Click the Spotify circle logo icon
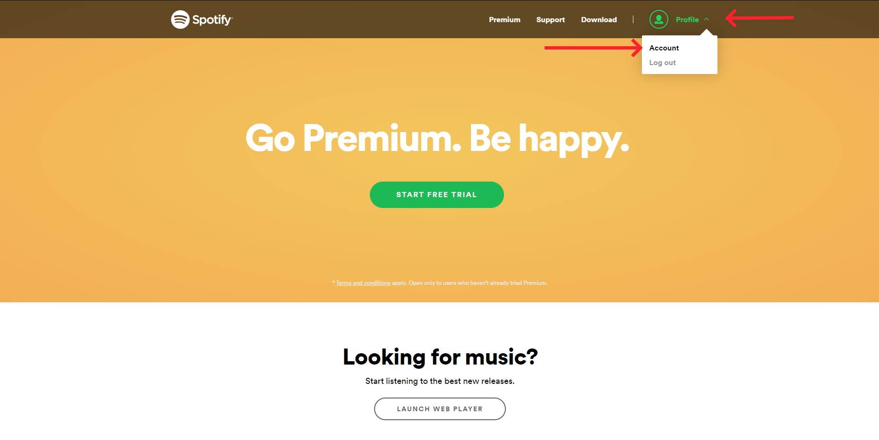The height and width of the screenshot is (440, 879). [180, 19]
